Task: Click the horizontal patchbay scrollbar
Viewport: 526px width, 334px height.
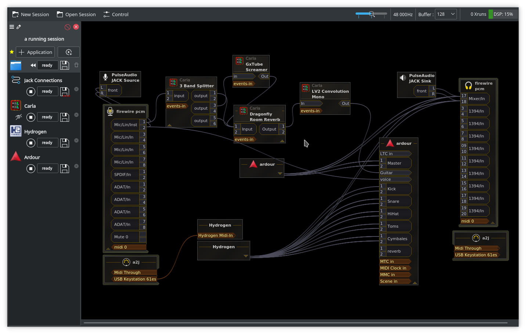Action: point(296,323)
